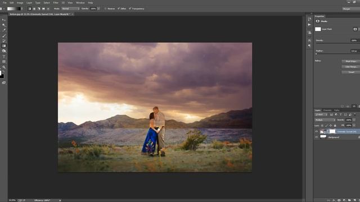Toggle the Dither checkbox
The width and height of the screenshot is (360, 202).
tap(119, 9)
